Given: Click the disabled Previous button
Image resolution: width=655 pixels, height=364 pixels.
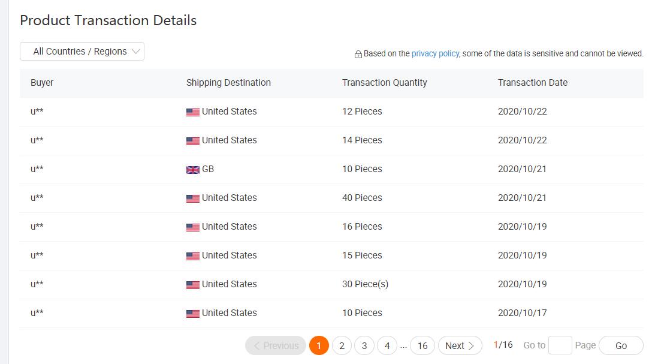Looking at the screenshot, I should click(x=276, y=345).
